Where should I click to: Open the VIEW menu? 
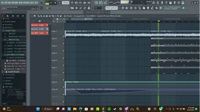coord(20,2)
